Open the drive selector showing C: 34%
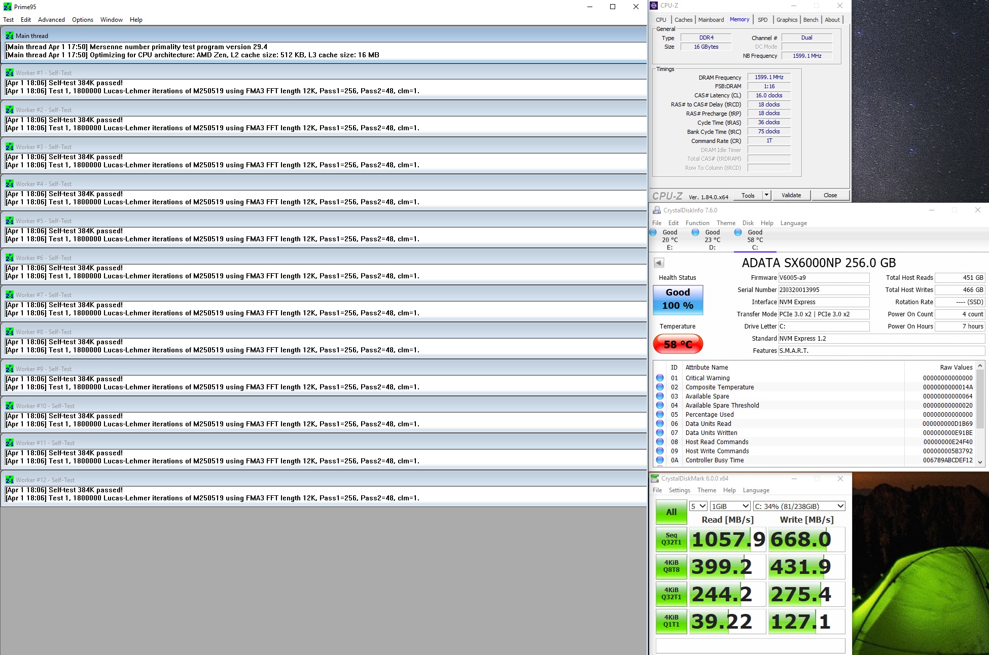This screenshot has width=989, height=655. pyautogui.click(x=799, y=506)
